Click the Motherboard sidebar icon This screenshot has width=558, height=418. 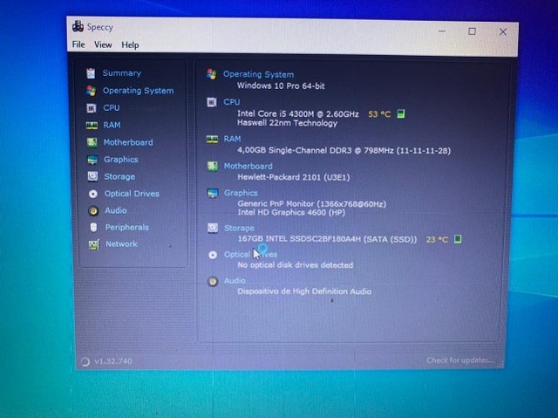point(92,142)
